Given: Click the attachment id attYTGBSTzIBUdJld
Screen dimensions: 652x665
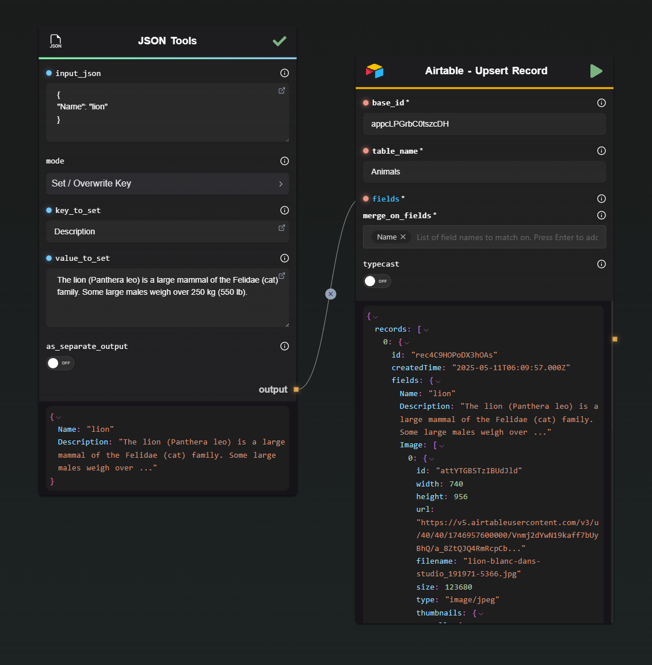Looking at the screenshot, I should click(x=479, y=470).
